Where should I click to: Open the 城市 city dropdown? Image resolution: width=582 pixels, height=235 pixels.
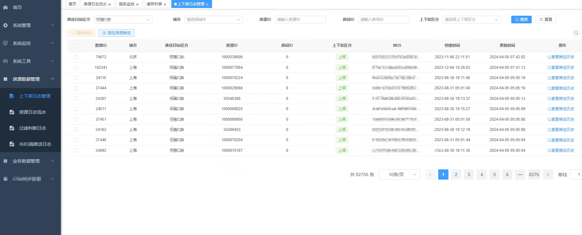point(214,20)
